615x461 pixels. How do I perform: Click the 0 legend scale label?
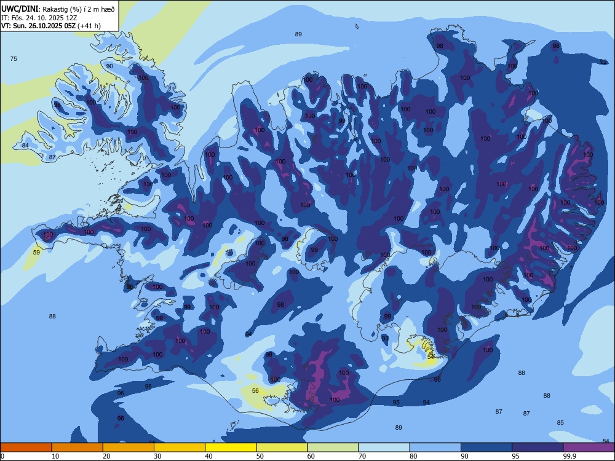pyautogui.click(x=2, y=456)
